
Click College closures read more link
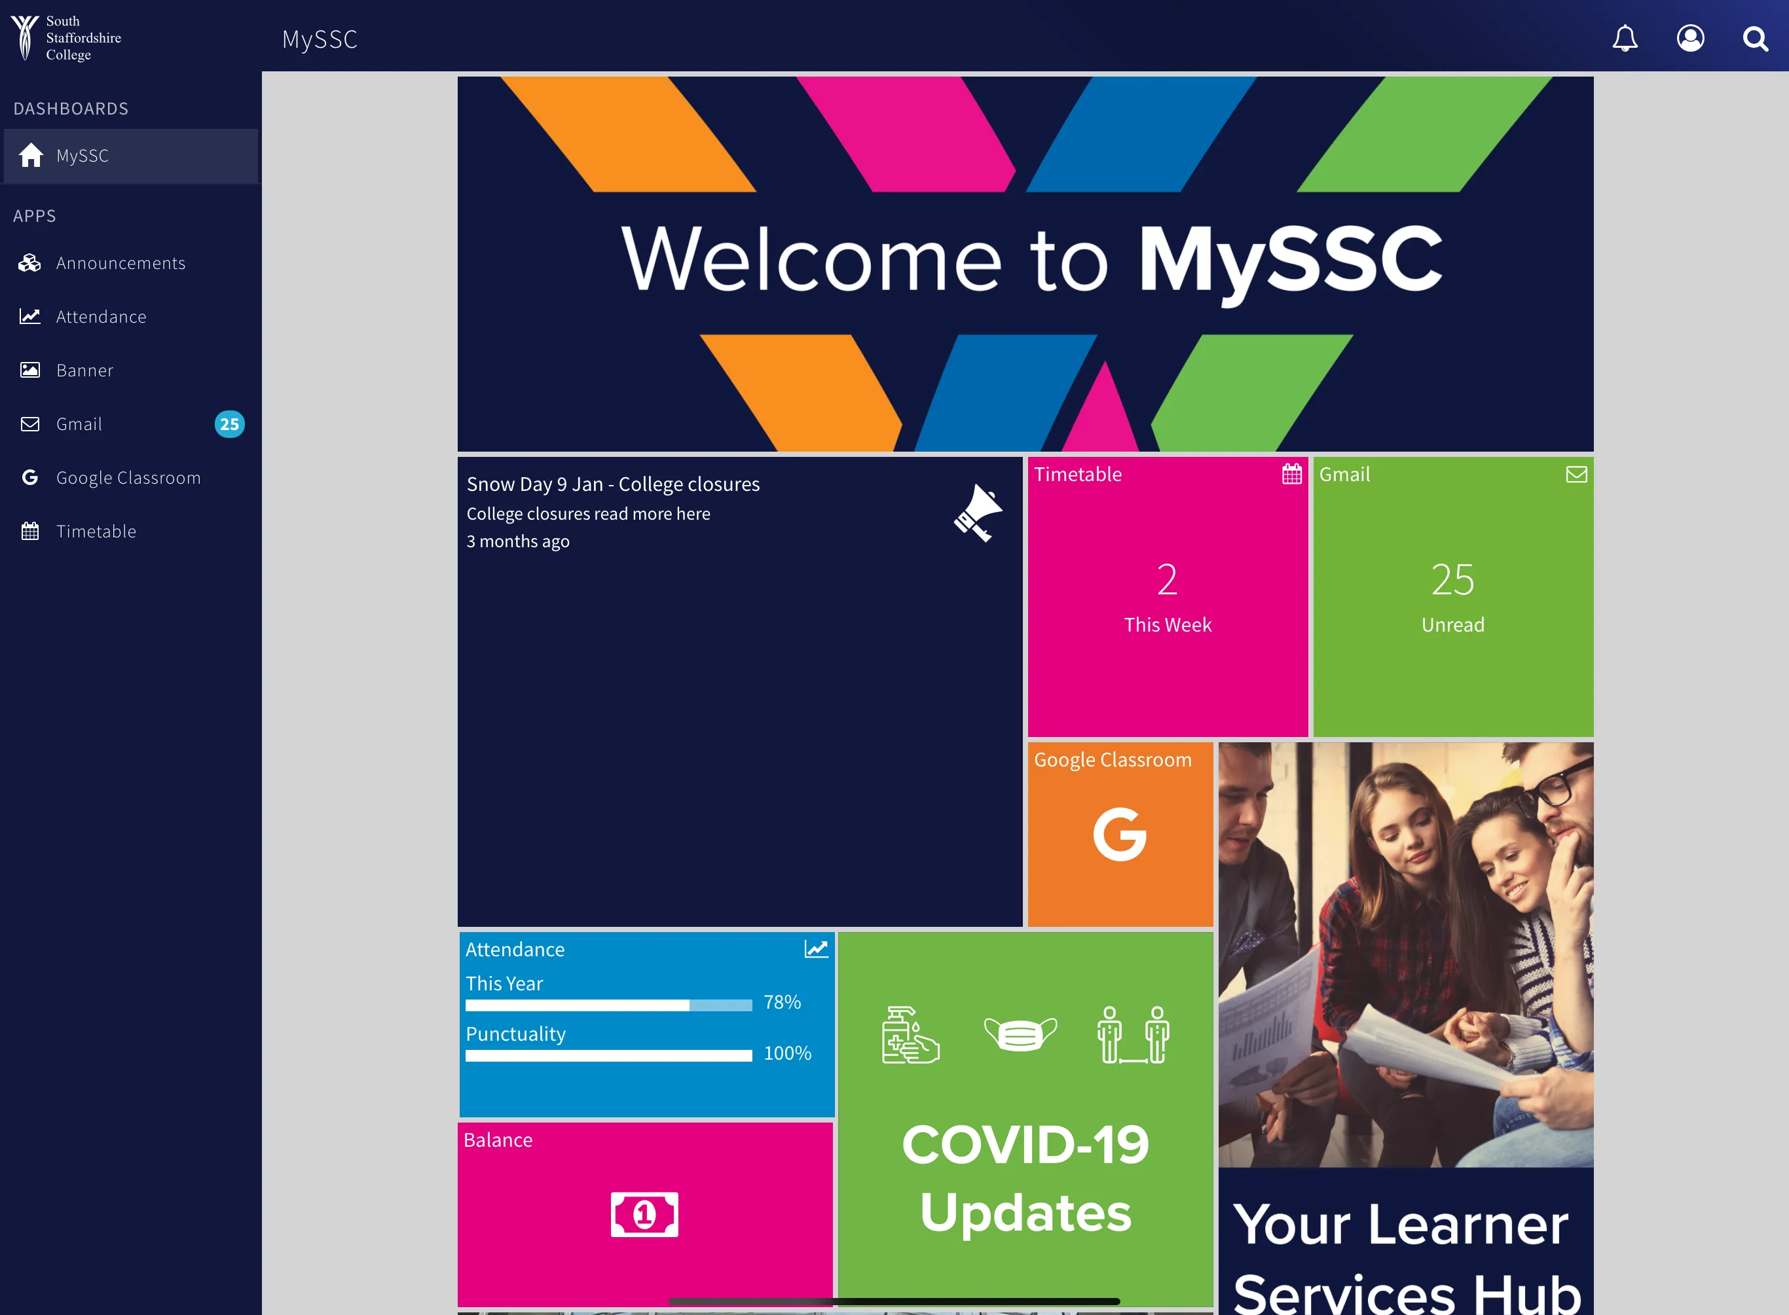point(587,514)
